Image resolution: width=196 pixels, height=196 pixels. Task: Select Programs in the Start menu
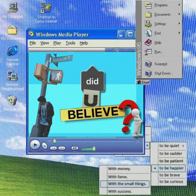pos(161,5)
